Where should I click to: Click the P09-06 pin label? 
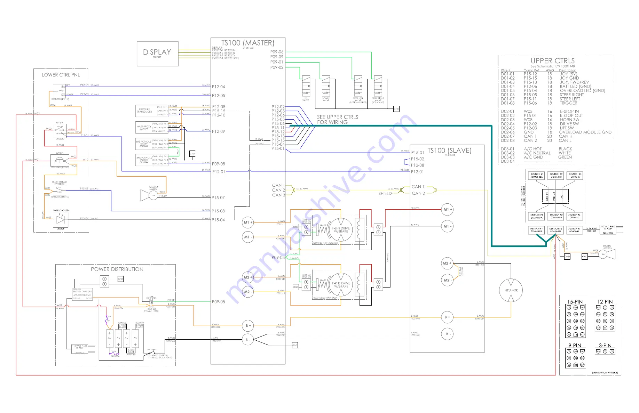point(277,52)
